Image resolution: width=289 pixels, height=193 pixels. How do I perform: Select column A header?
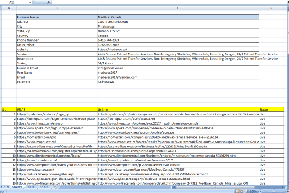pyautogui.click(x=9, y=8)
